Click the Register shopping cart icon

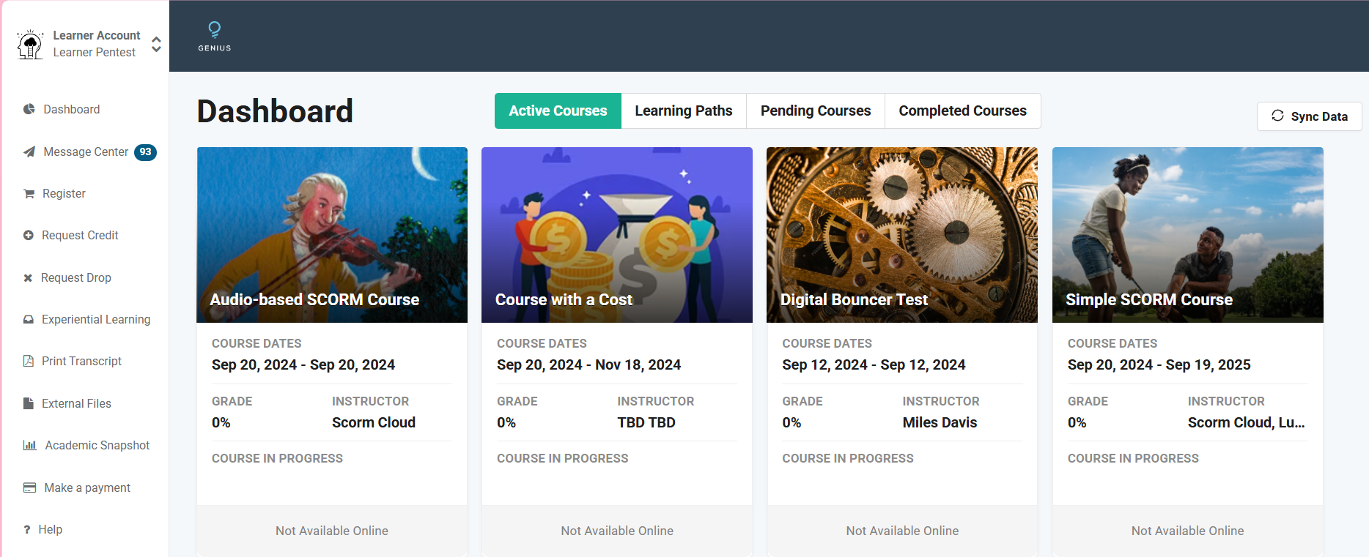tap(29, 194)
